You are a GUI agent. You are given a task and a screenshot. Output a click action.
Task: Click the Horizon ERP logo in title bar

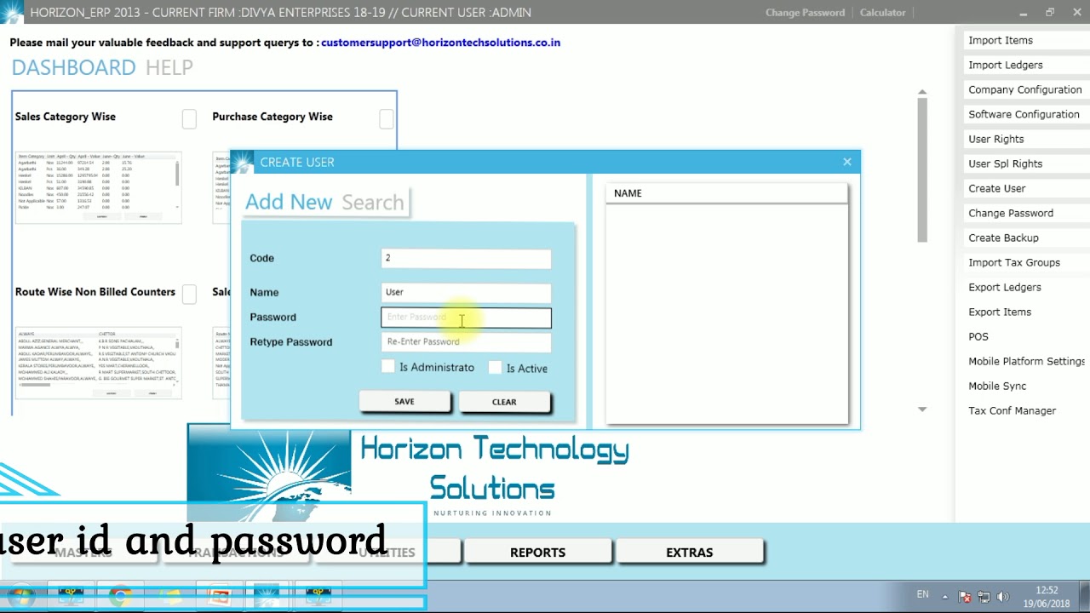coord(12,12)
